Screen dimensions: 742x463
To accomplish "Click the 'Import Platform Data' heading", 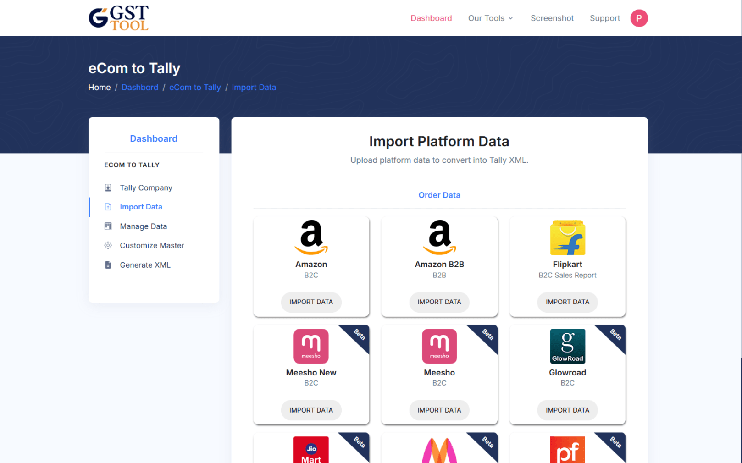I will pos(439,141).
